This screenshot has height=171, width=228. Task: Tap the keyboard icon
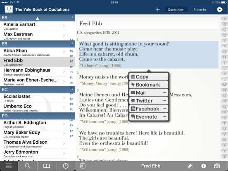pyautogui.click(x=217, y=166)
